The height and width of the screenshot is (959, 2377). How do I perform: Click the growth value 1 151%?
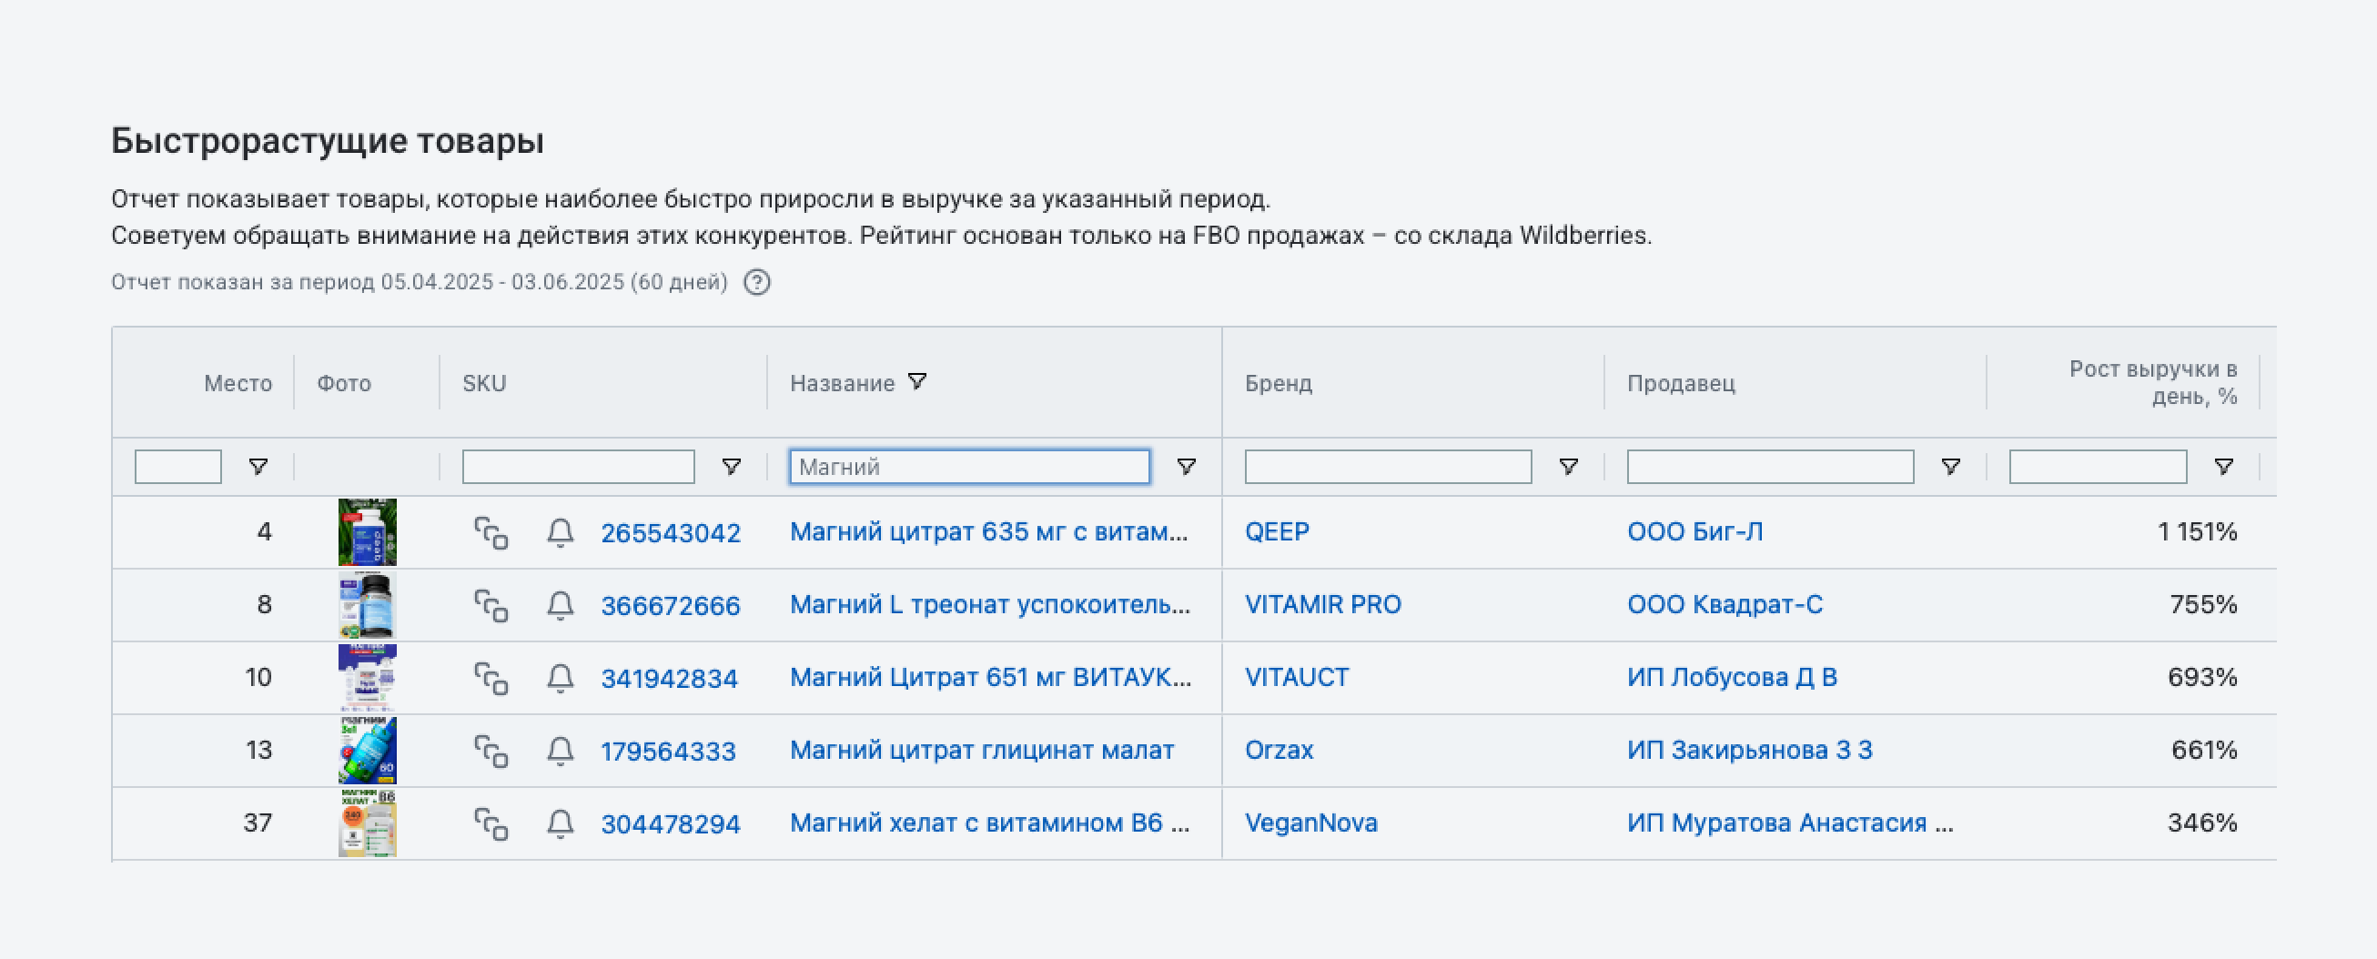coord(2197,532)
